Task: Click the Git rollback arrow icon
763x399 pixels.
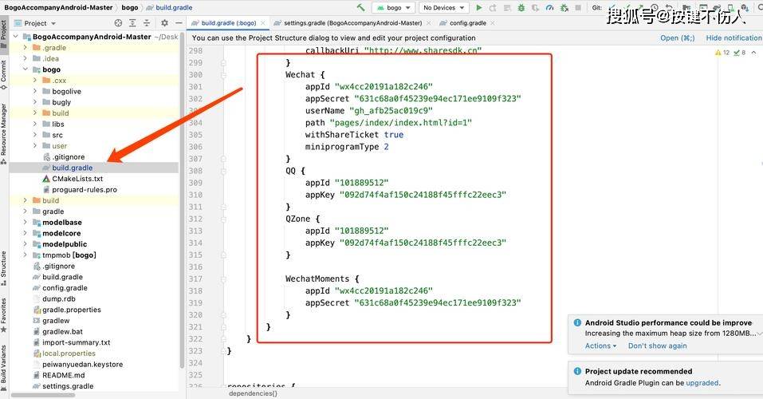Action: pos(669,8)
